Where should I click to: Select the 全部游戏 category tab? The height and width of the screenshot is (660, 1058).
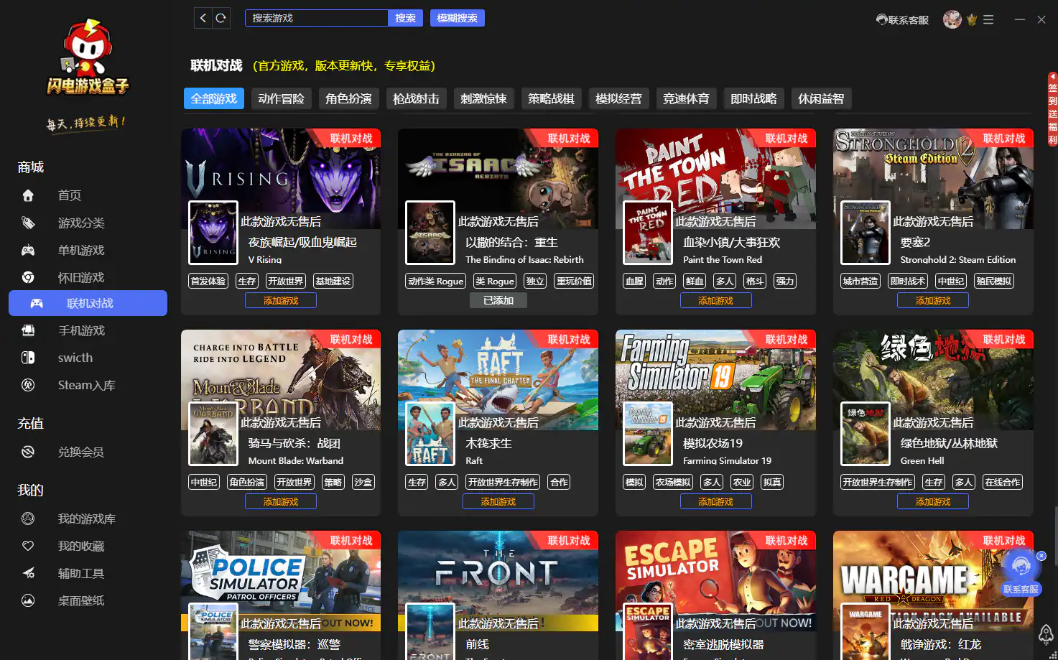(214, 98)
